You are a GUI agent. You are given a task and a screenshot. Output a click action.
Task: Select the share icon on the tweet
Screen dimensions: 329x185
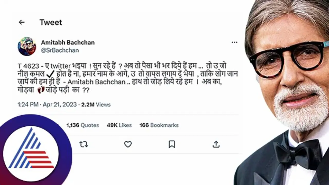click(x=216, y=145)
